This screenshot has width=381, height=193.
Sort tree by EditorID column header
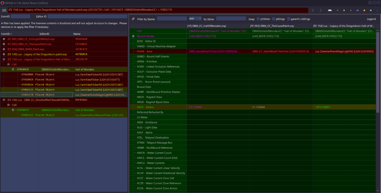pyautogui.click(x=56, y=34)
